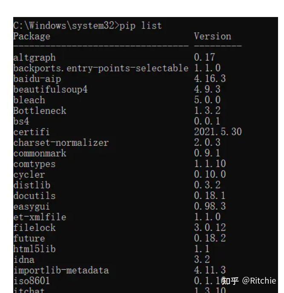Select certifi version 2021.5.30
This screenshot has width=284, height=293.
click(x=218, y=132)
